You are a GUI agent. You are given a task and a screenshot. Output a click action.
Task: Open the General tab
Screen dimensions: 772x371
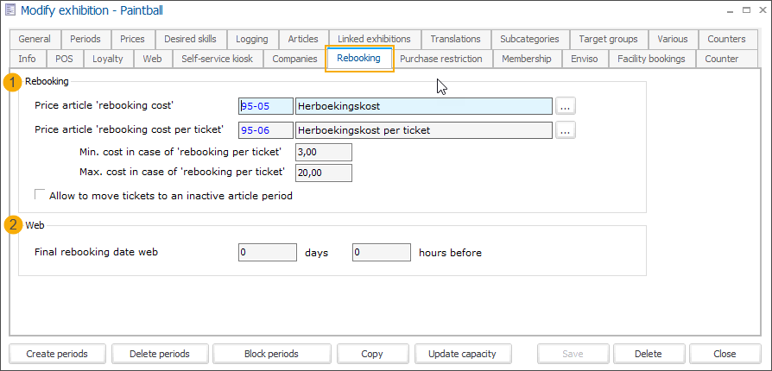[35, 39]
